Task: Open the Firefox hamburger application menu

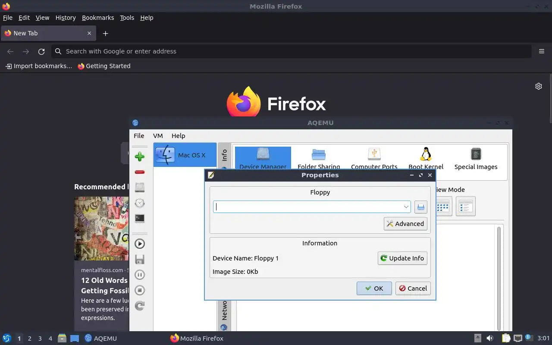Action: coord(542,51)
